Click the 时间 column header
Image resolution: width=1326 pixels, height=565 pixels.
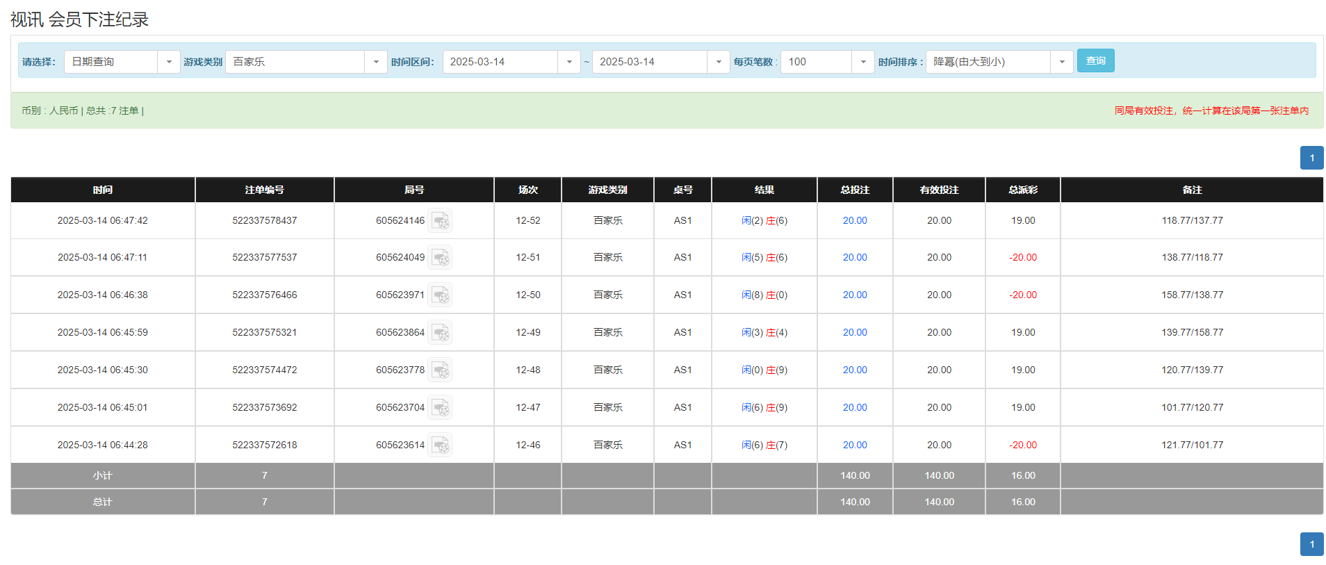(x=103, y=190)
